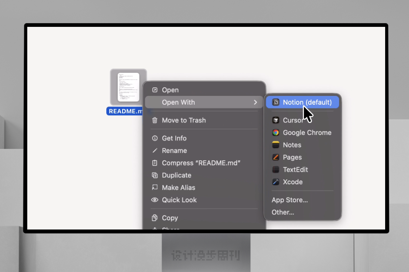
Task: Open the file with Cursor
Action: click(303, 120)
